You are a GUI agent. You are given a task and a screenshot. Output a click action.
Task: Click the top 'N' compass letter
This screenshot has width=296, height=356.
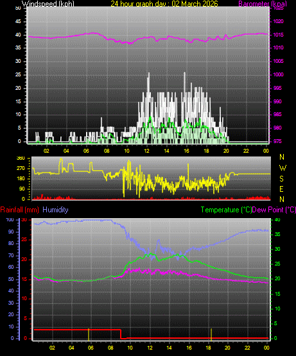pyautogui.click(x=282, y=157)
